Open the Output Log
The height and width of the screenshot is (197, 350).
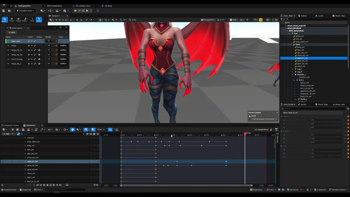[25, 190]
